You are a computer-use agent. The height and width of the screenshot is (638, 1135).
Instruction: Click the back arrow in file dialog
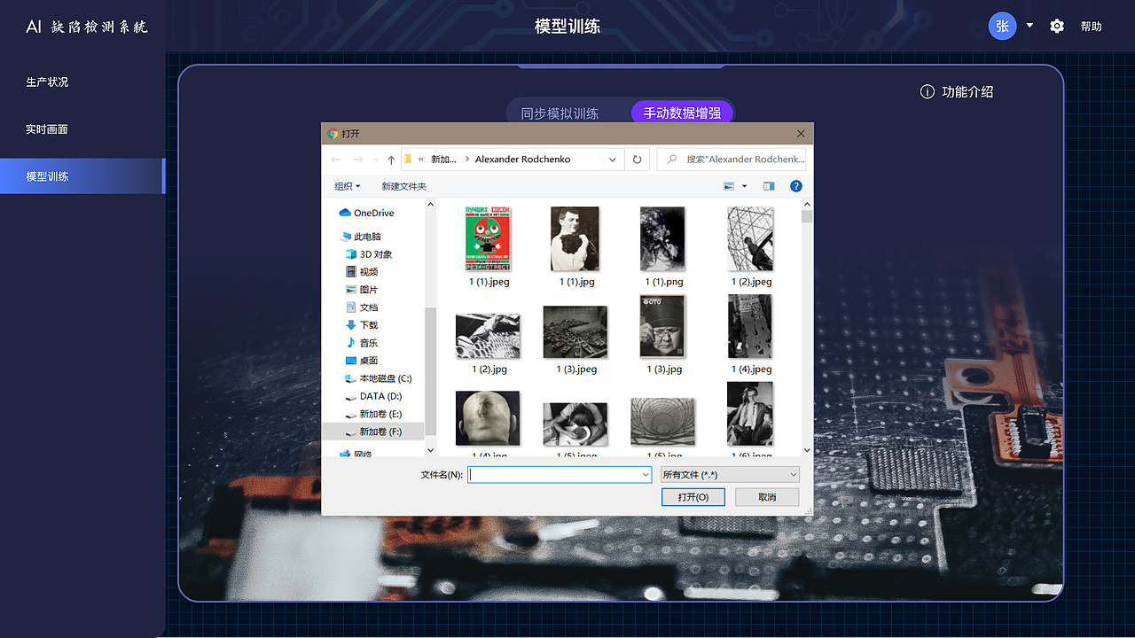click(335, 159)
